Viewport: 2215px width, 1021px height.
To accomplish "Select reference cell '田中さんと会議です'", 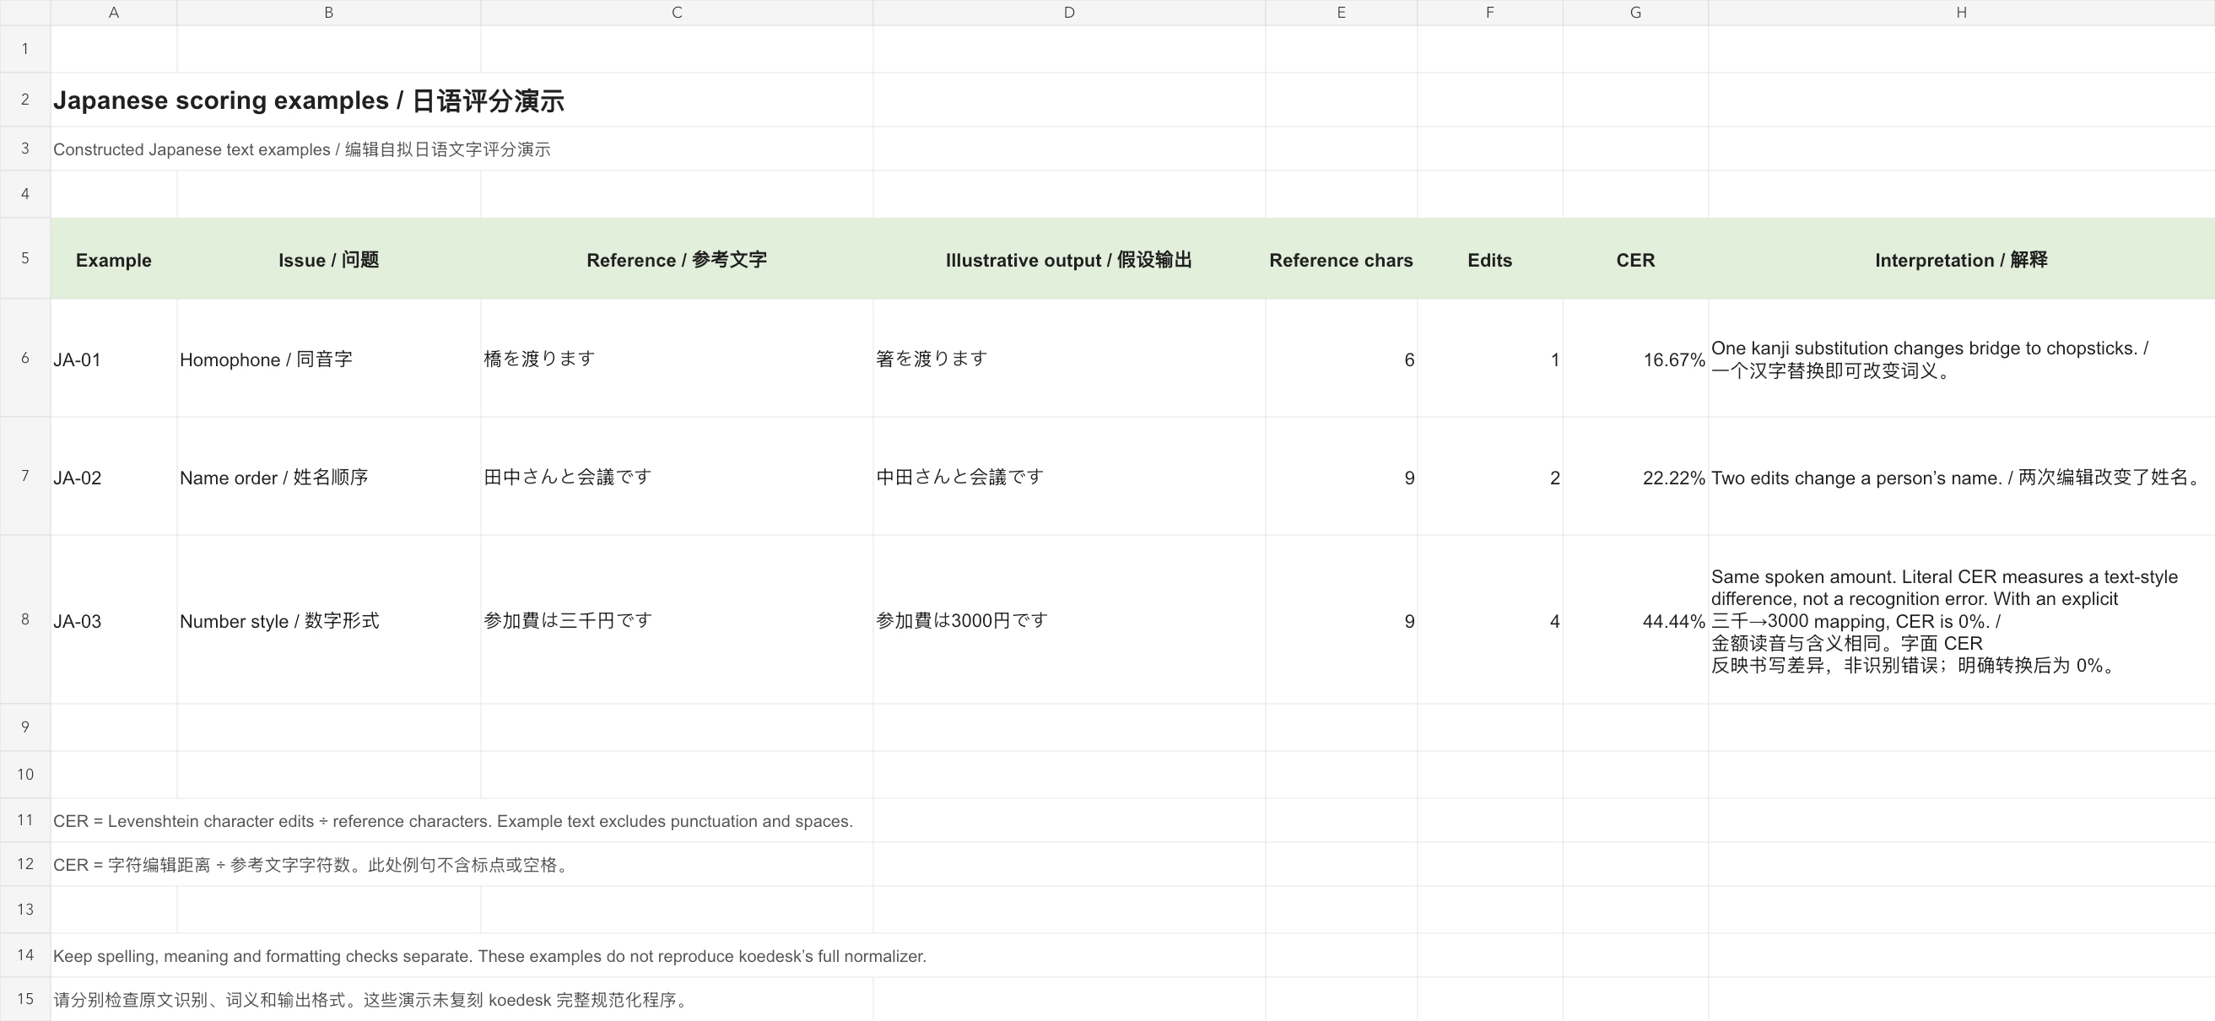I will pos(677,477).
